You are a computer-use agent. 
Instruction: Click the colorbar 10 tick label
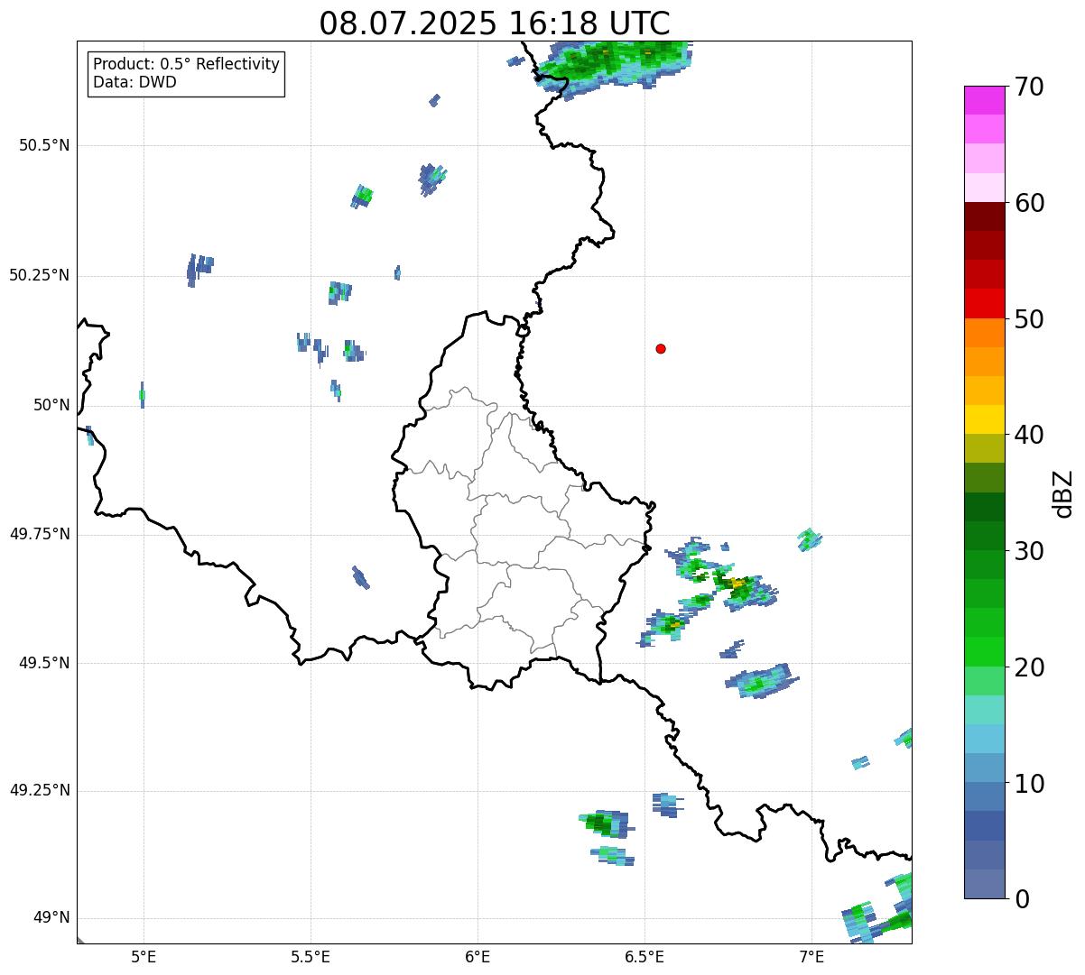[1029, 784]
